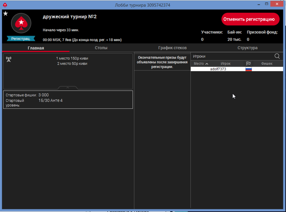Sort players by the Фишек column
The height and width of the screenshot is (212, 286).
tap(267, 64)
